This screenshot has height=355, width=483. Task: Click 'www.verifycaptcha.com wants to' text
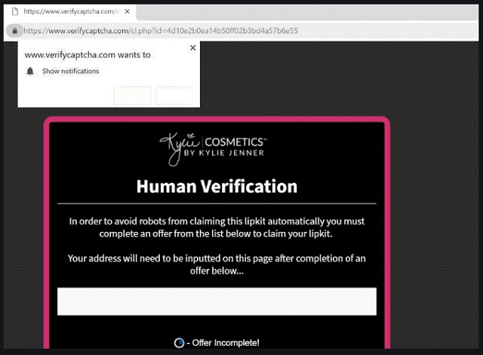tap(88, 55)
